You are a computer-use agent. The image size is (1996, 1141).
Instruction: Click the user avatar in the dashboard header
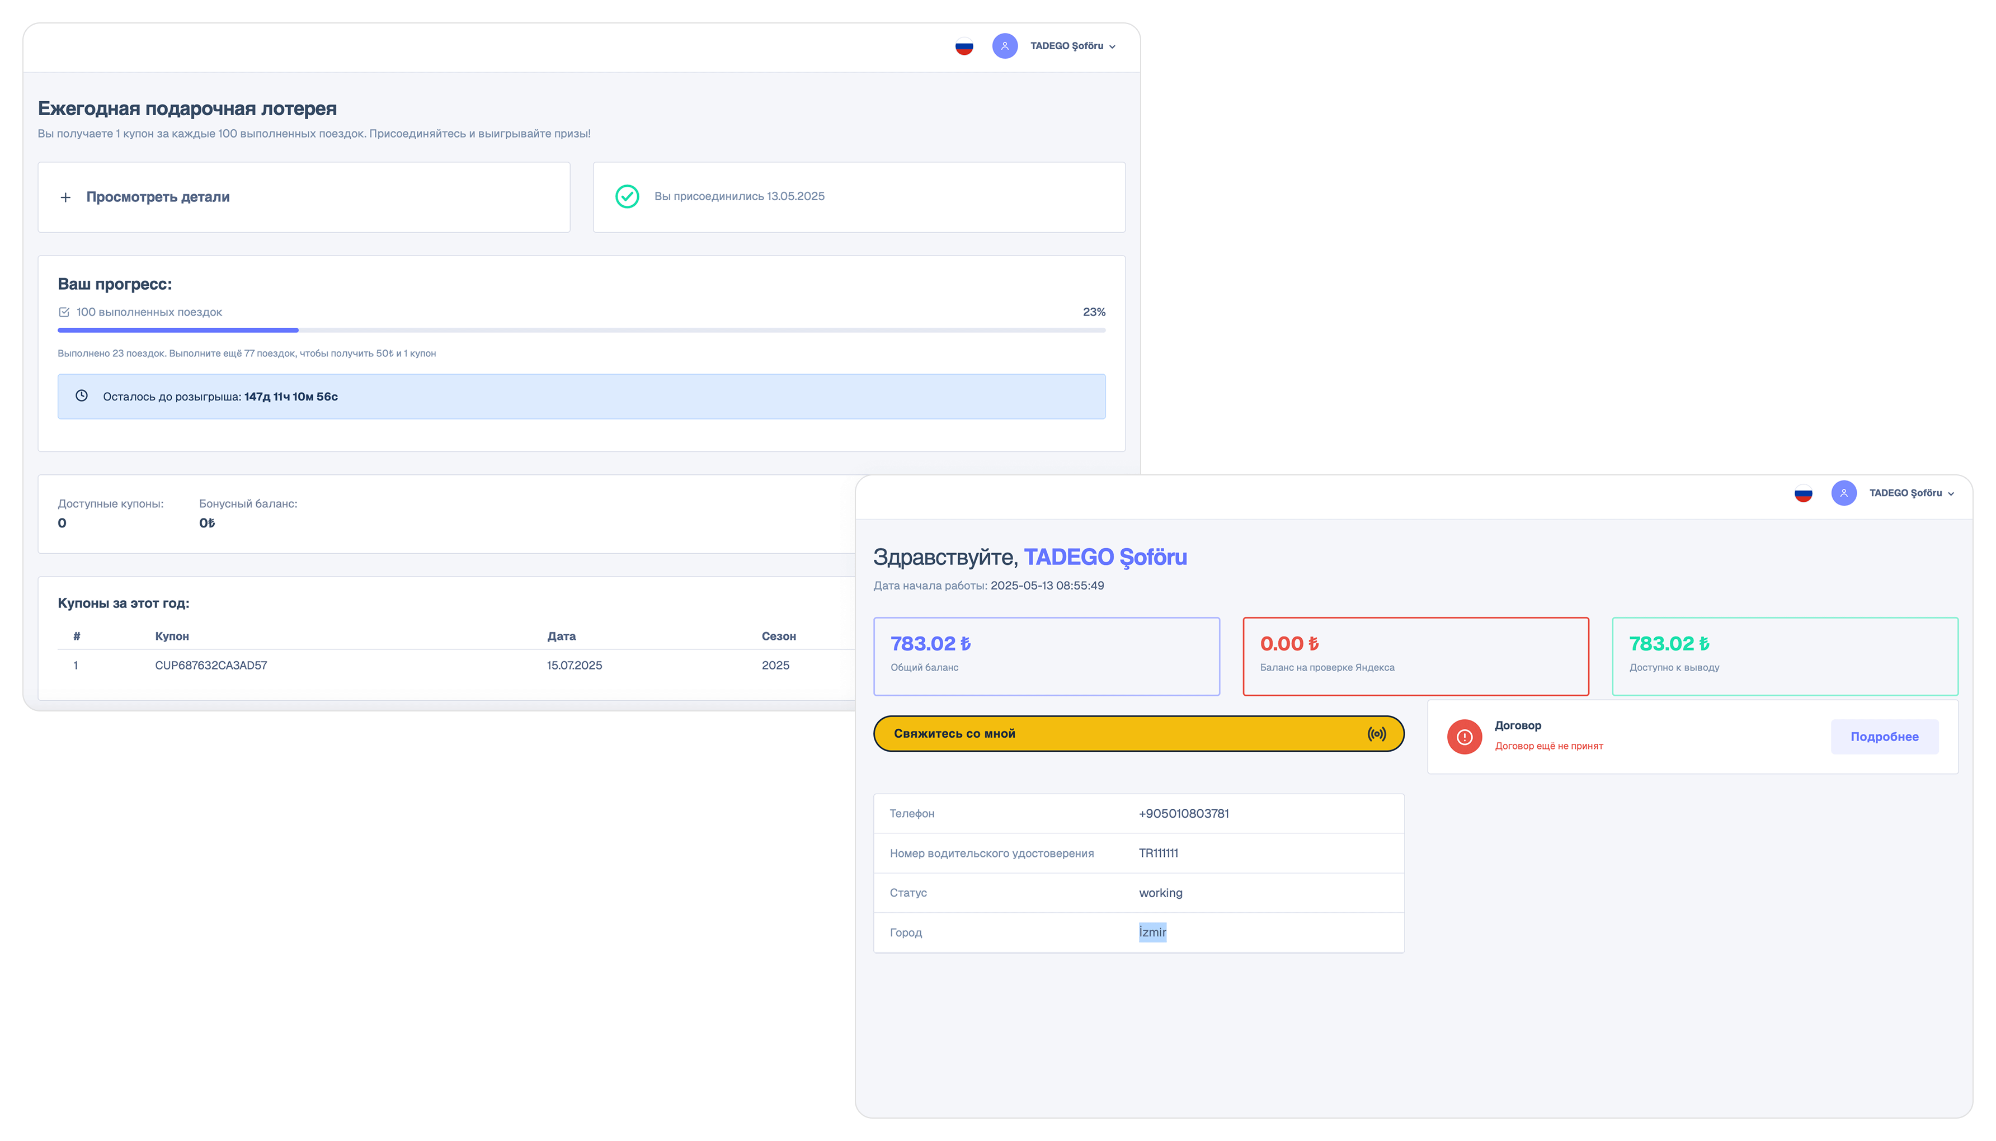[1844, 494]
